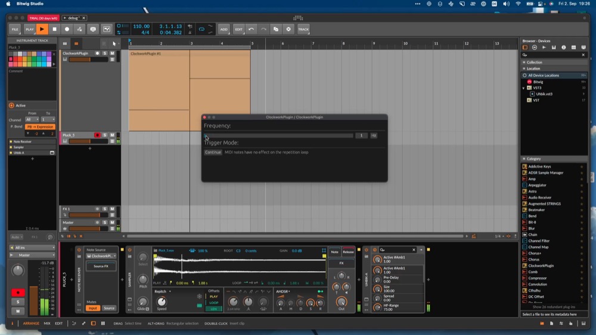Image resolution: width=596 pixels, height=335 pixels.
Task: Click the Sampler freeze snowflake icon
Action: [x=199, y=296]
